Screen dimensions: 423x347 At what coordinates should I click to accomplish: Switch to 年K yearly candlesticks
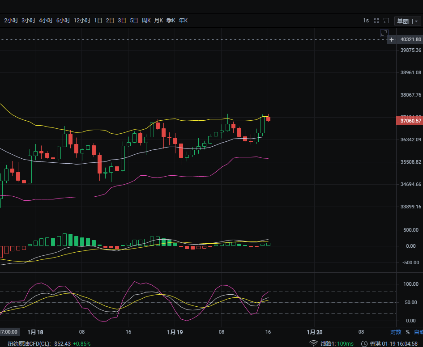click(x=183, y=21)
